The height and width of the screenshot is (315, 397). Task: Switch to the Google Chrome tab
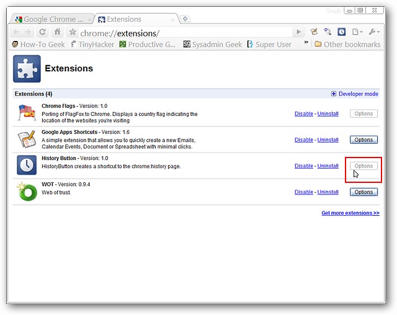52,19
